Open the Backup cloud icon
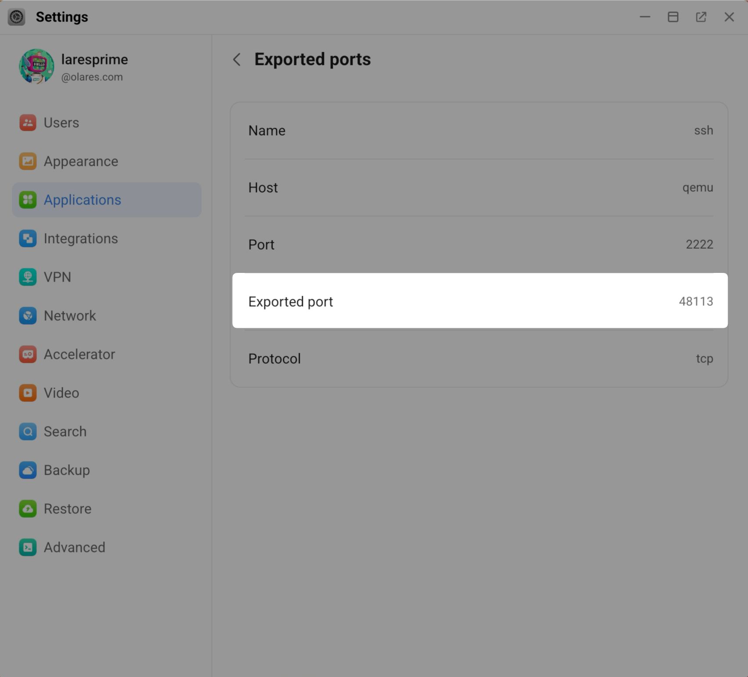 pyautogui.click(x=28, y=470)
